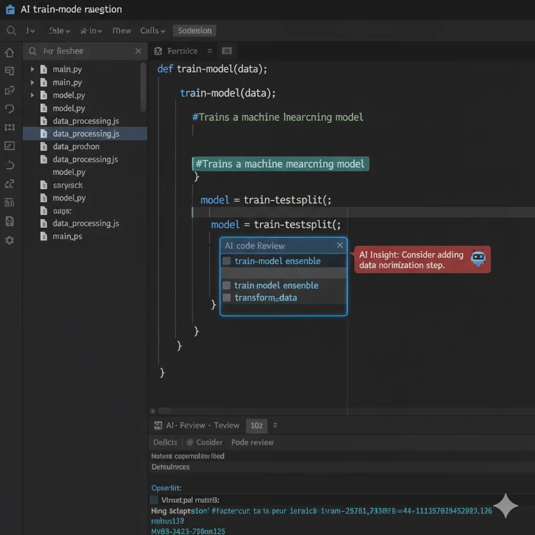Image resolution: width=535 pixels, height=535 pixels.
Task: Open the star 'in' dropdown in the toolbar
Action: (91, 31)
